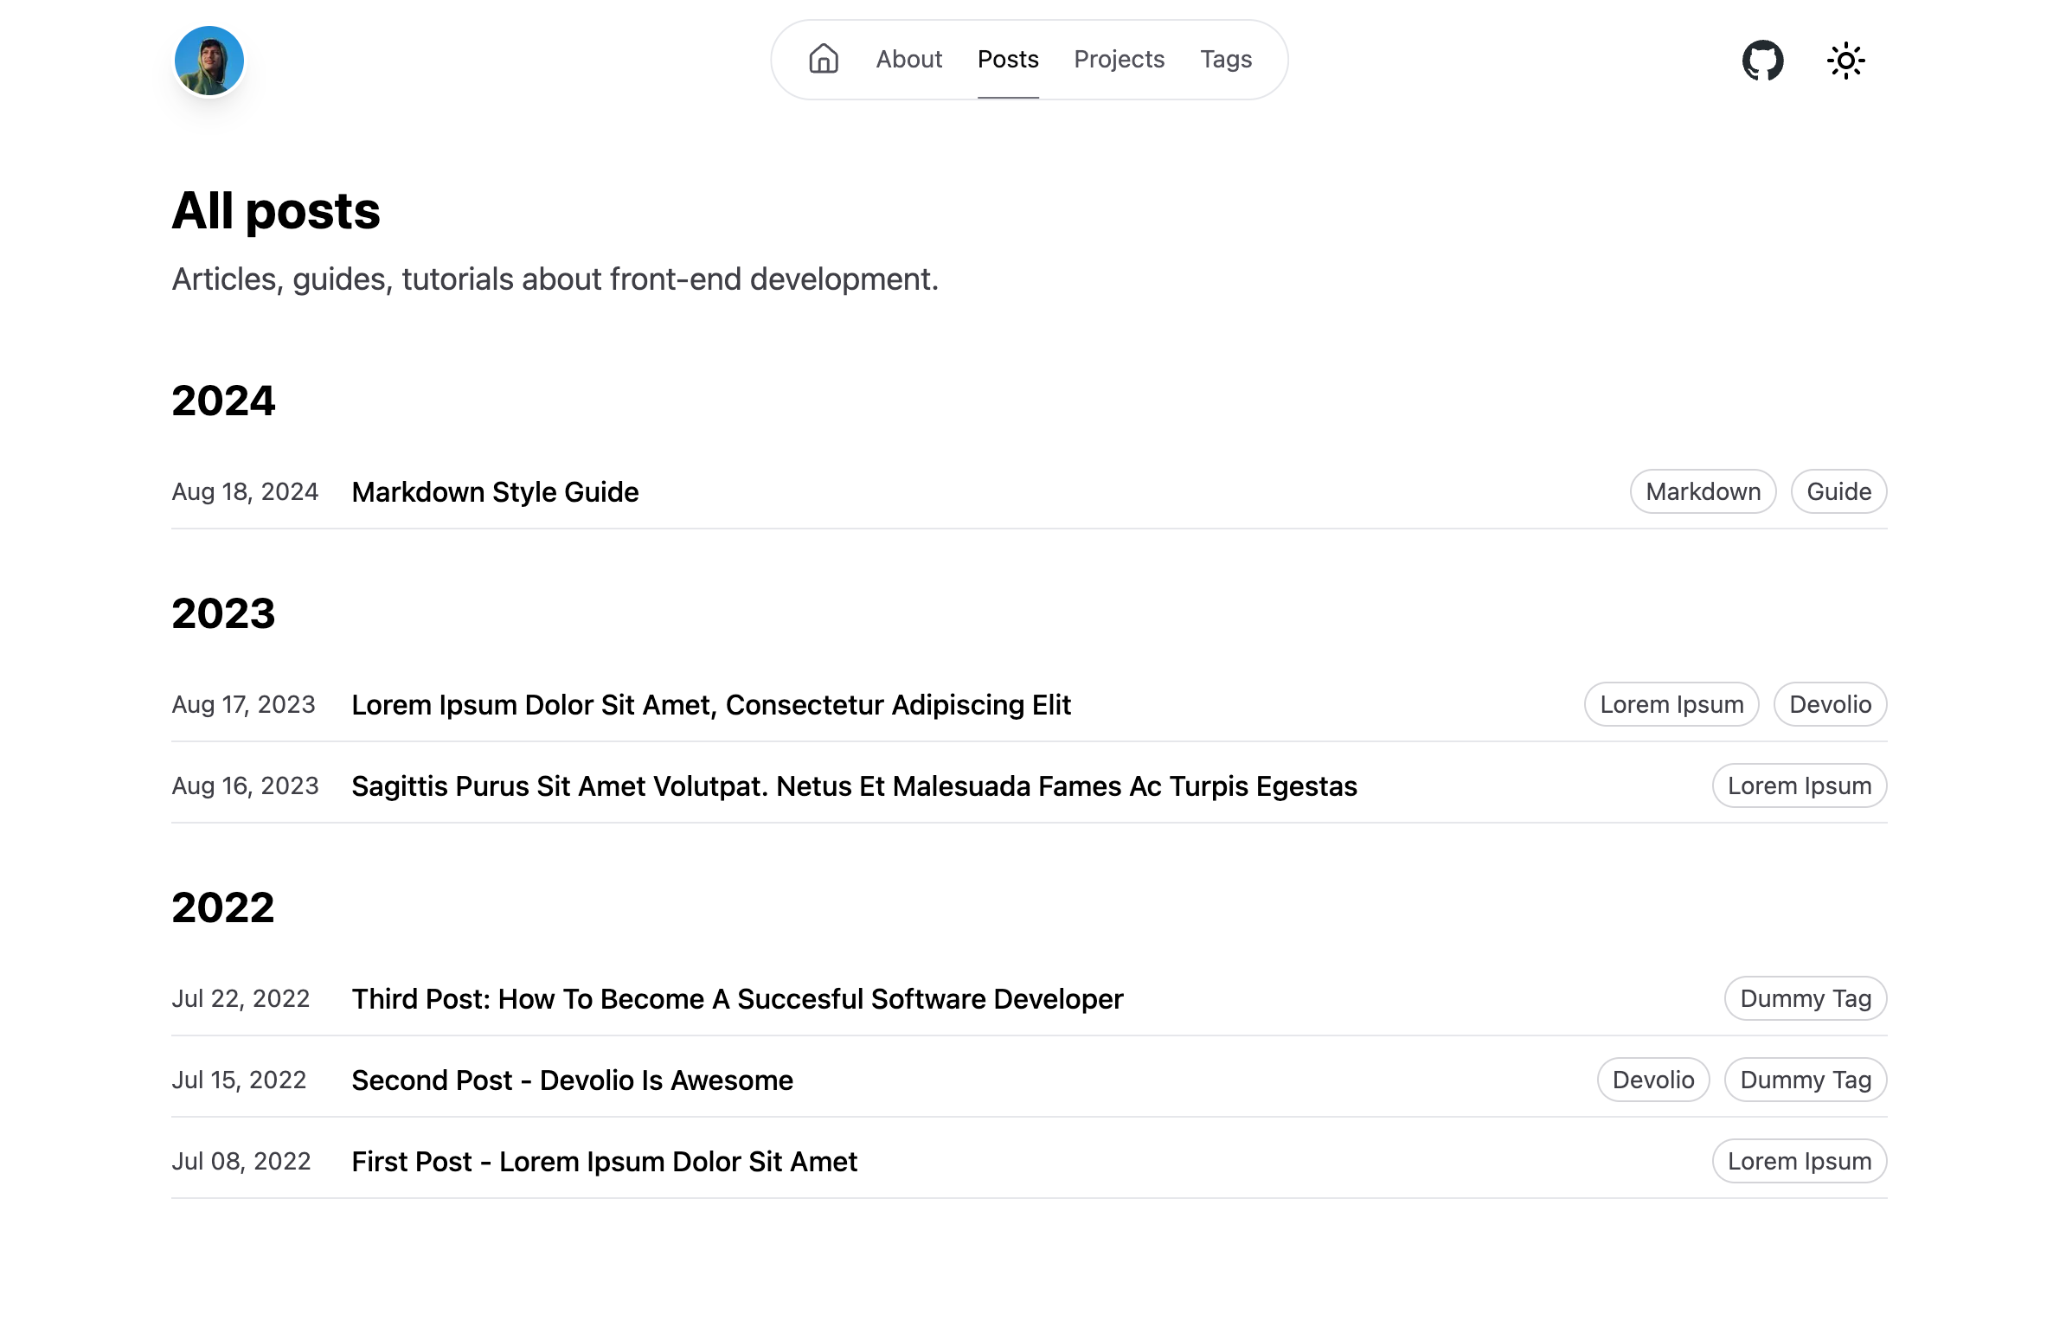Screen dimensions: 2066x1327
Task: Open First Post - Lorem Ipsum Dolor Sit Amet
Action: [x=604, y=1161]
